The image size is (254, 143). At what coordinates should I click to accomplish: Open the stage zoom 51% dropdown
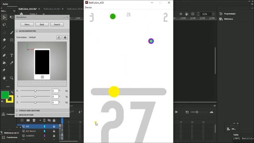point(214,14)
